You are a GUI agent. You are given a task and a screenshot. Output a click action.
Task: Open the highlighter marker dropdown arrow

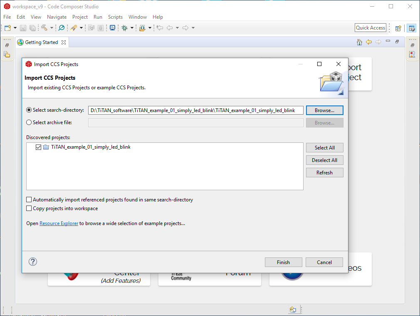point(81,28)
